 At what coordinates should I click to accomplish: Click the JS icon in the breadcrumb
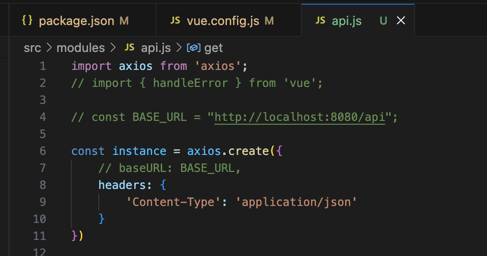130,48
